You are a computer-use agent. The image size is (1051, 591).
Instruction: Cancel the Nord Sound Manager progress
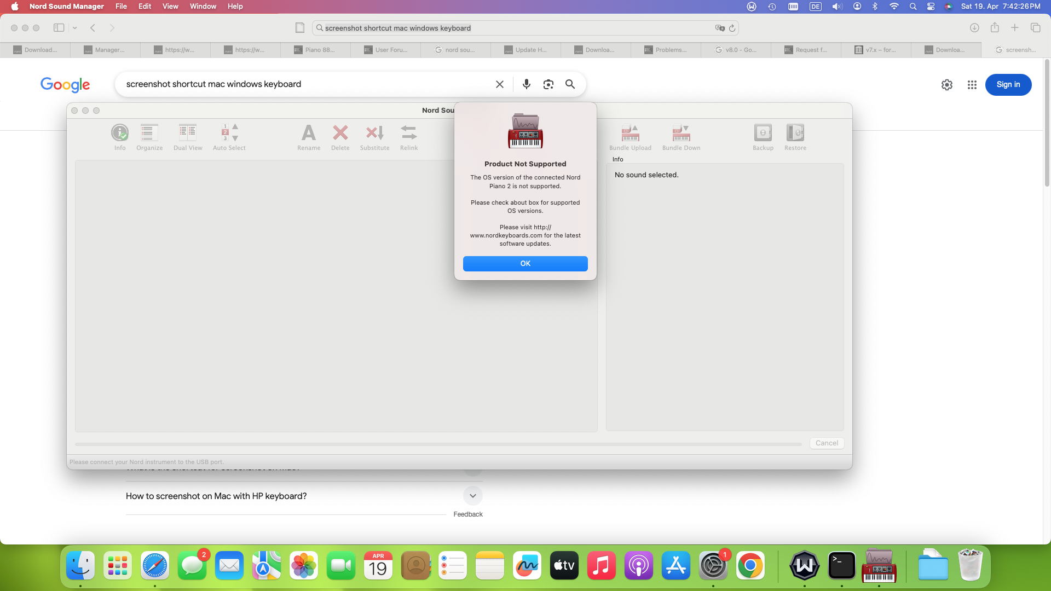click(x=827, y=443)
